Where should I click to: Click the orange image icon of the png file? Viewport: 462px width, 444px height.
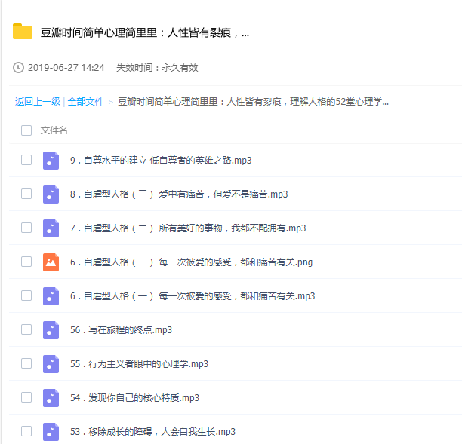pos(51,262)
